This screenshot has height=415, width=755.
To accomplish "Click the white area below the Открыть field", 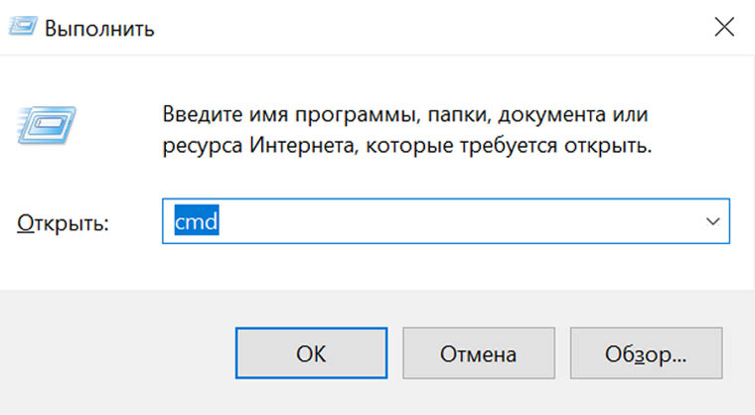I will pos(376,267).
